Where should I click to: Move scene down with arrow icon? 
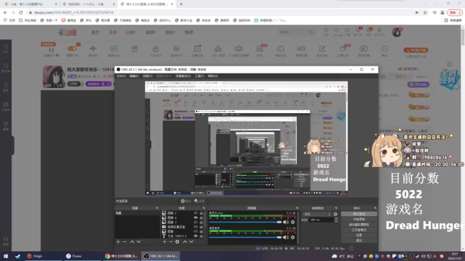click(138, 242)
